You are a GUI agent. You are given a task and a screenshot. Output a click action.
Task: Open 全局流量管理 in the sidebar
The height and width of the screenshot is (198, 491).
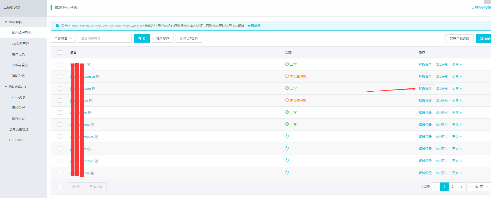point(19,129)
